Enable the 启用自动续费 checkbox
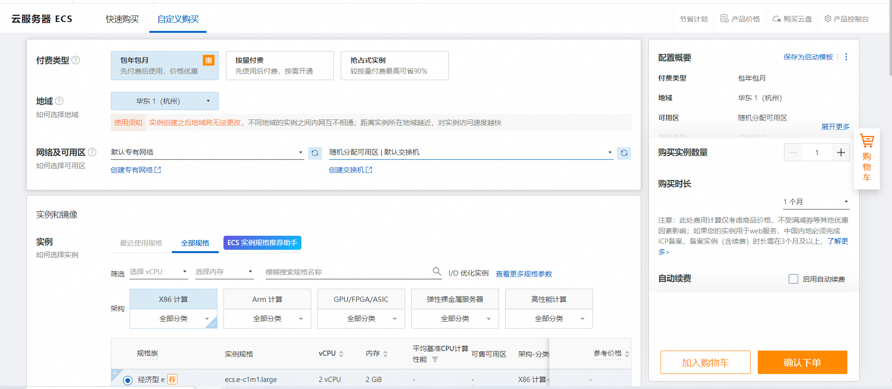This screenshot has width=892, height=389. tap(793, 279)
